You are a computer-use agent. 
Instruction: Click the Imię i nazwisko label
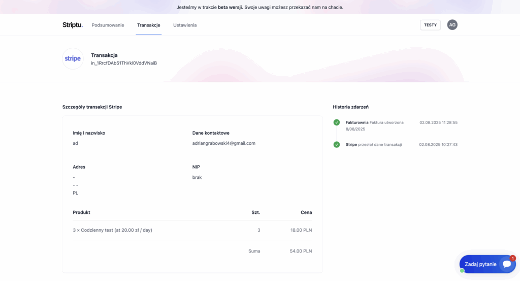tap(89, 133)
